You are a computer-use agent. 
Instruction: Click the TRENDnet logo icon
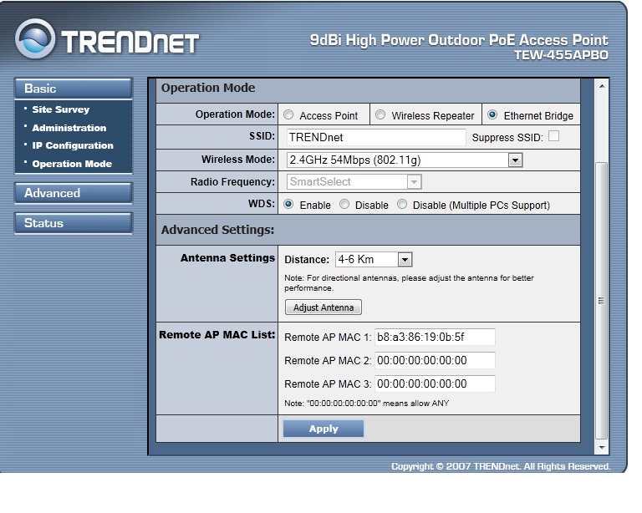tap(38, 40)
